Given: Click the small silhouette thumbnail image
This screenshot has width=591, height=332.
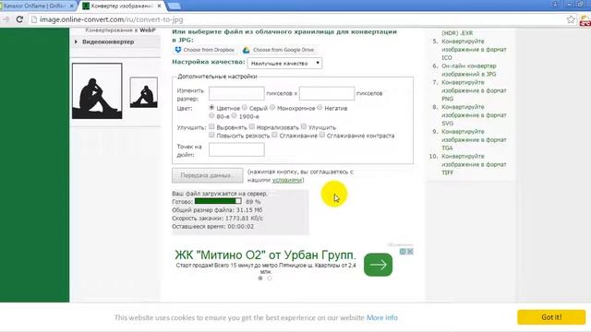Looking at the screenshot, I should (x=144, y=92).
